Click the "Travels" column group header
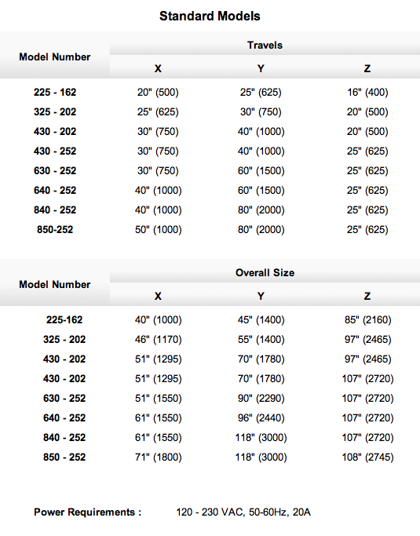Screen dimensions: 420x536 coord(265,45)
